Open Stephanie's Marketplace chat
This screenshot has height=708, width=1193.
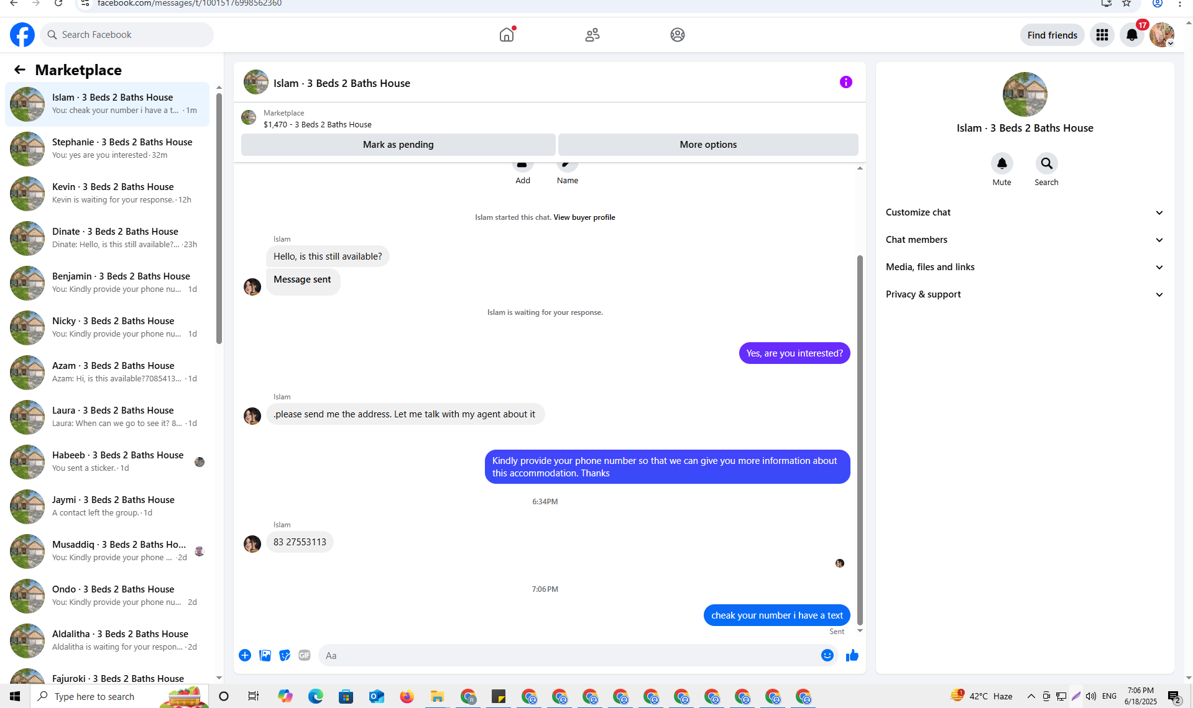[108, 149]
